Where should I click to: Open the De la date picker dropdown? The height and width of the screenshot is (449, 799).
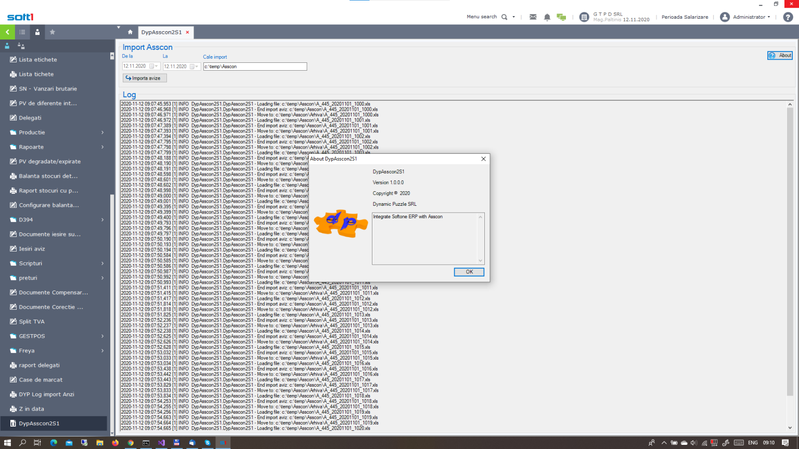[x=156, y=66]
